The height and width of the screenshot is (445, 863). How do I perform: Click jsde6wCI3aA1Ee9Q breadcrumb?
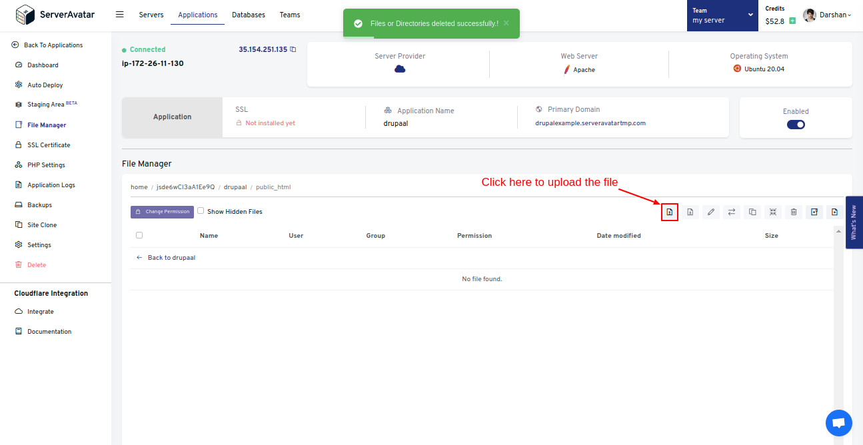[x=186, y=187]
